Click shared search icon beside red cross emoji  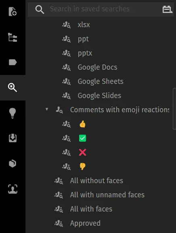(66, 153)
